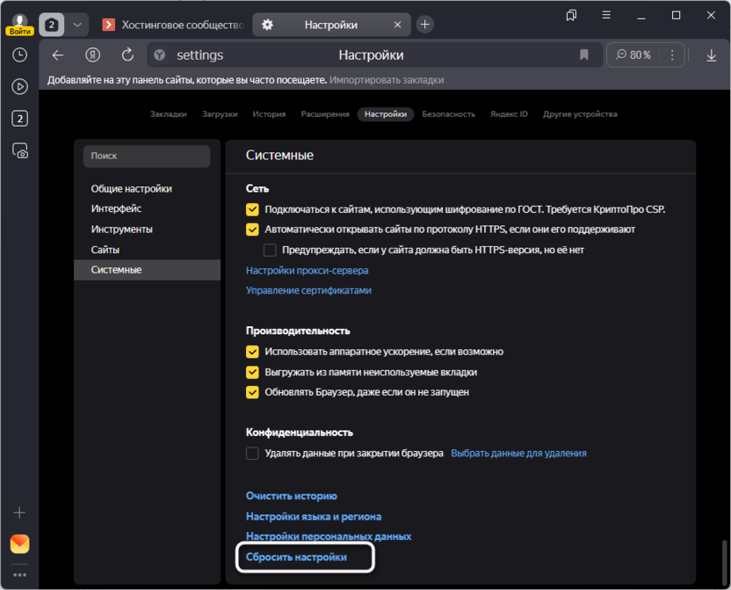Add a new tab with plus button
Screen dimensions: 731x590
click(424, 25)
